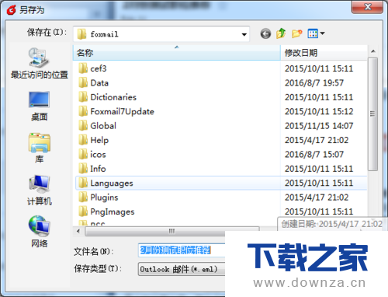Click the Languages folder icon
The height and width of the screenshot is (297, 388).
coord(83,183)
